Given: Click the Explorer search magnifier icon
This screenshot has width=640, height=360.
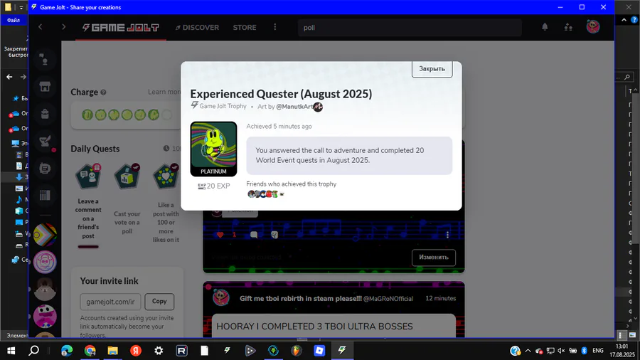Looking at the screenshot, I should (x=627, y=77).
